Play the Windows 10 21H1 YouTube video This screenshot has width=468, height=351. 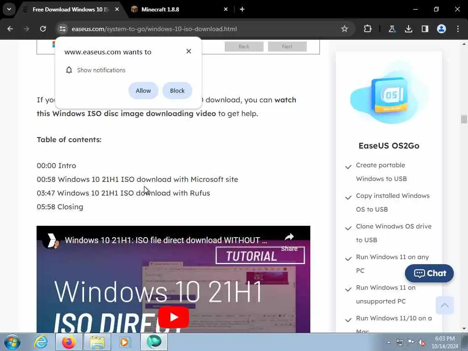click(173, 317)
